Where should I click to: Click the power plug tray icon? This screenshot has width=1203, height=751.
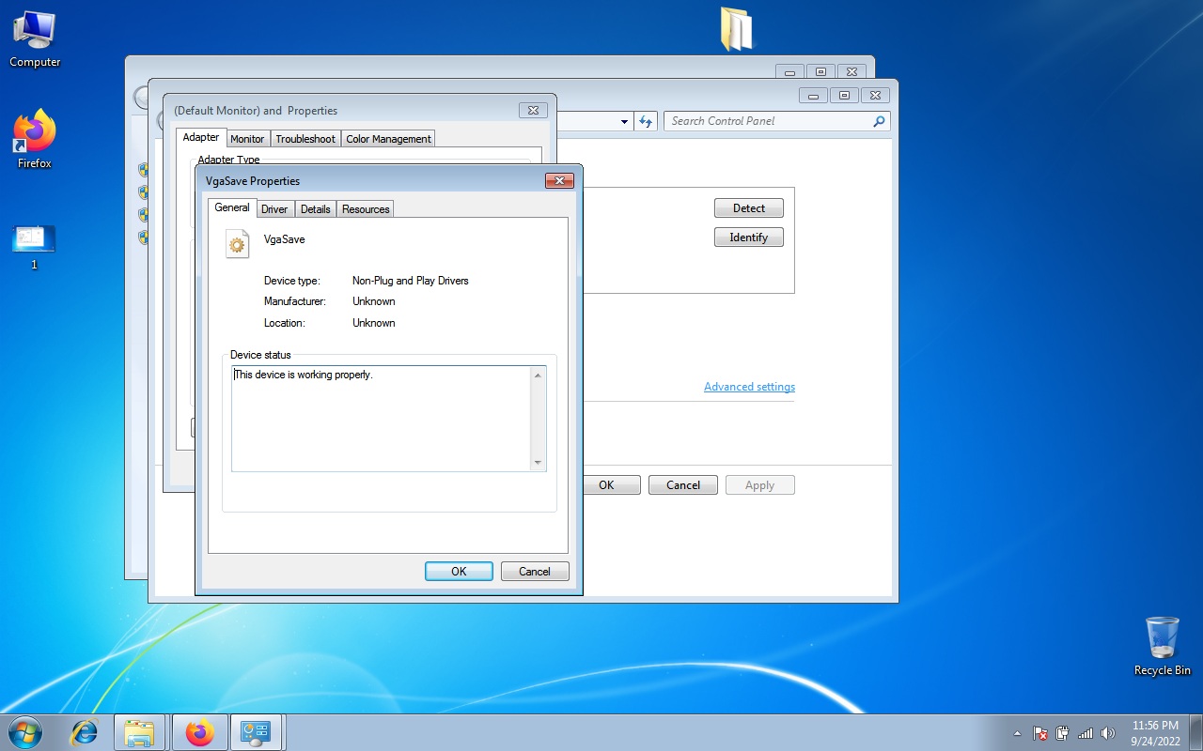coord(1063,733)
